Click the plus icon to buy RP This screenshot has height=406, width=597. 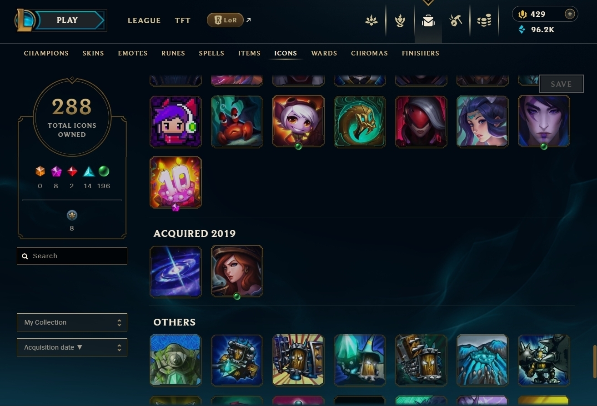tap(570, 14)
